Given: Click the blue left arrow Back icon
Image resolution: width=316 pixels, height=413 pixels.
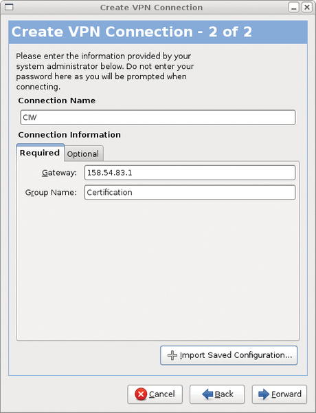Looking at the screenshot, I should [x=207, y=394].
